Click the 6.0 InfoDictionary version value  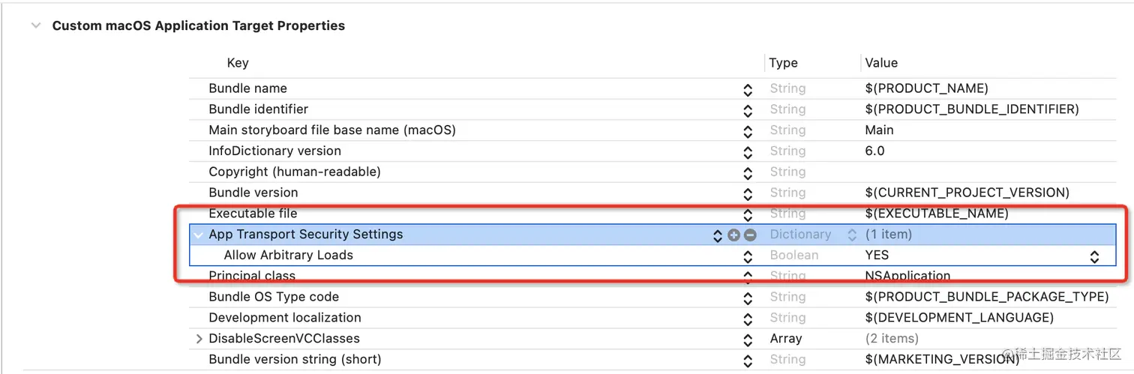point(874,151)
